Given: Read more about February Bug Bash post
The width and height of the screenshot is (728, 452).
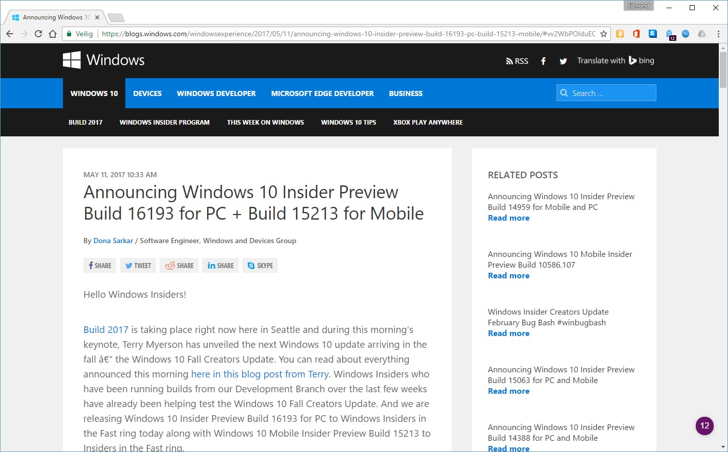Looking at the screenshot, I should click(x=509, y=334).
